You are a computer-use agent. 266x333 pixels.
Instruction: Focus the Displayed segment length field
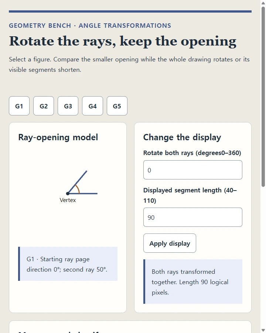coord(192,217)
